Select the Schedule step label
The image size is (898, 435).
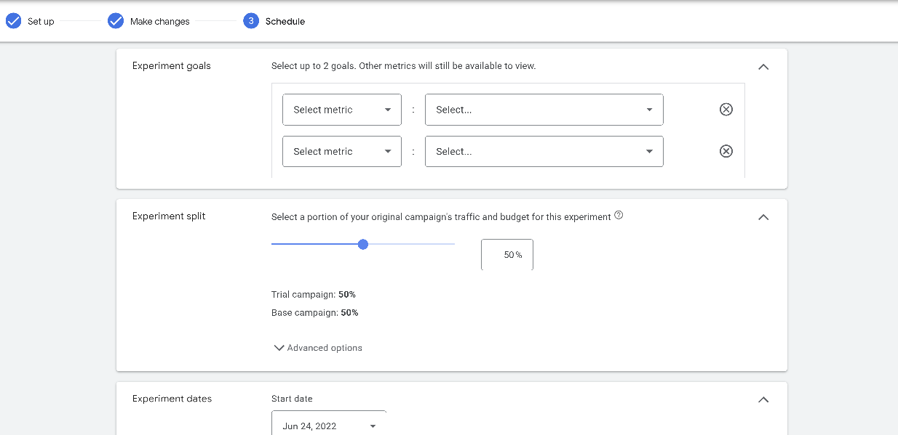[x=285, y=22]
